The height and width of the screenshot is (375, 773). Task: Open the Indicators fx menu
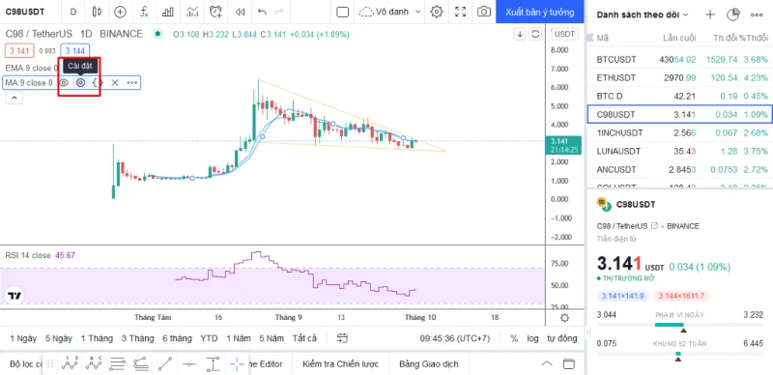click(x=144, y=12)
